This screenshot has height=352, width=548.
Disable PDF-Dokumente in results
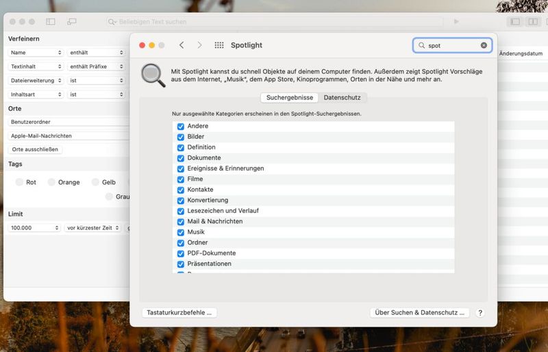coord(181,253)
